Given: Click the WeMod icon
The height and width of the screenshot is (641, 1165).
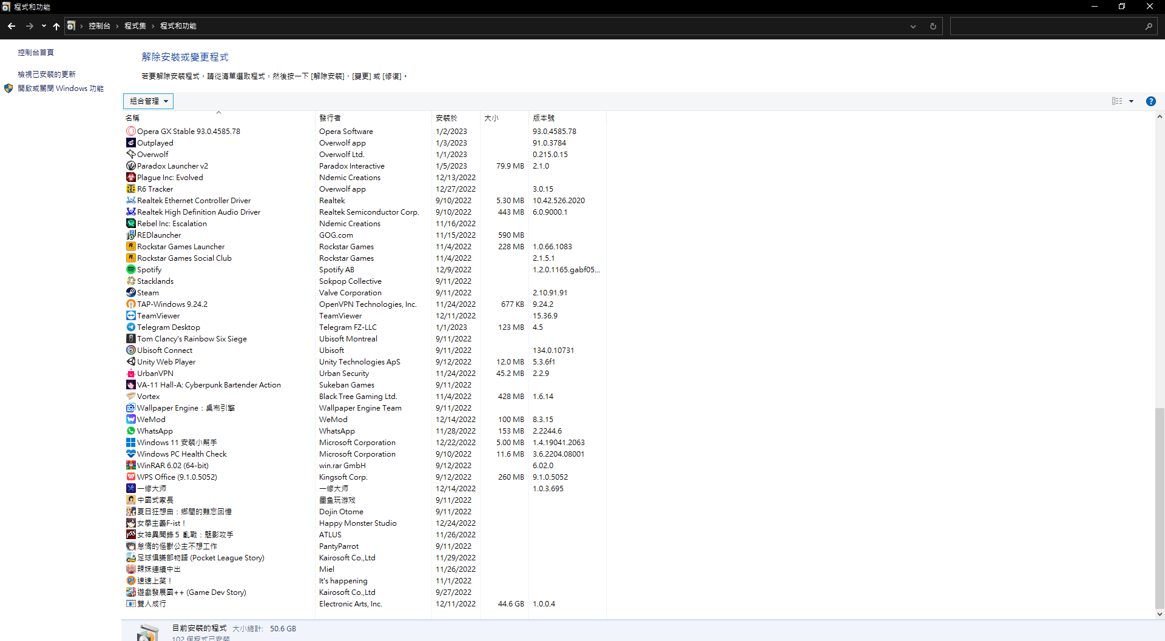Looking at the screenshot, I should click(130, 420).
